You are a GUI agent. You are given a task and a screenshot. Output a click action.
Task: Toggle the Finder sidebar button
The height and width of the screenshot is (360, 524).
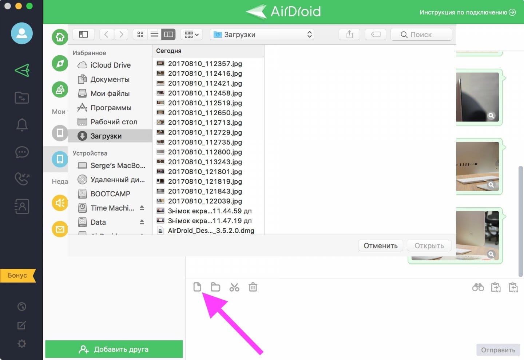(83, 34)
